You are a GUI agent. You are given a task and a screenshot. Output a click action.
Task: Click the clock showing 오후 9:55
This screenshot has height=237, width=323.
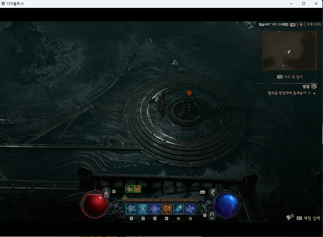pyautogui.click(x=314, y=24)
